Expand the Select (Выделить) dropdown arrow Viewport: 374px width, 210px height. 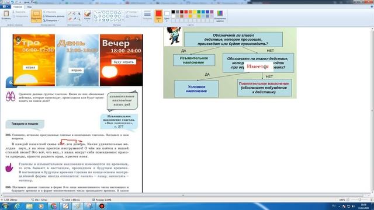[x=36, y=21]
